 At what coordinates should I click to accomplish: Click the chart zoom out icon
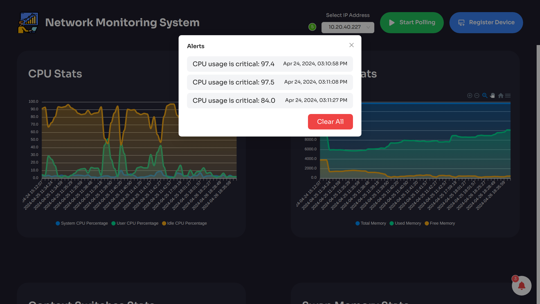(x=477, y=96)
